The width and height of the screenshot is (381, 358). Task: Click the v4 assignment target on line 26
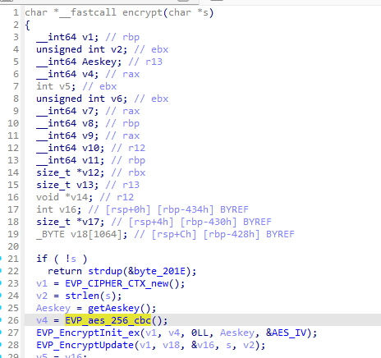click(x=42, y=320)
